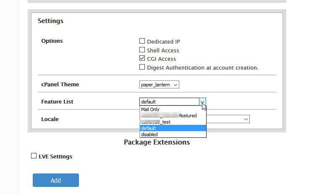
Task: Click the Package Extensions heading
Action: [x=157, y=142]
